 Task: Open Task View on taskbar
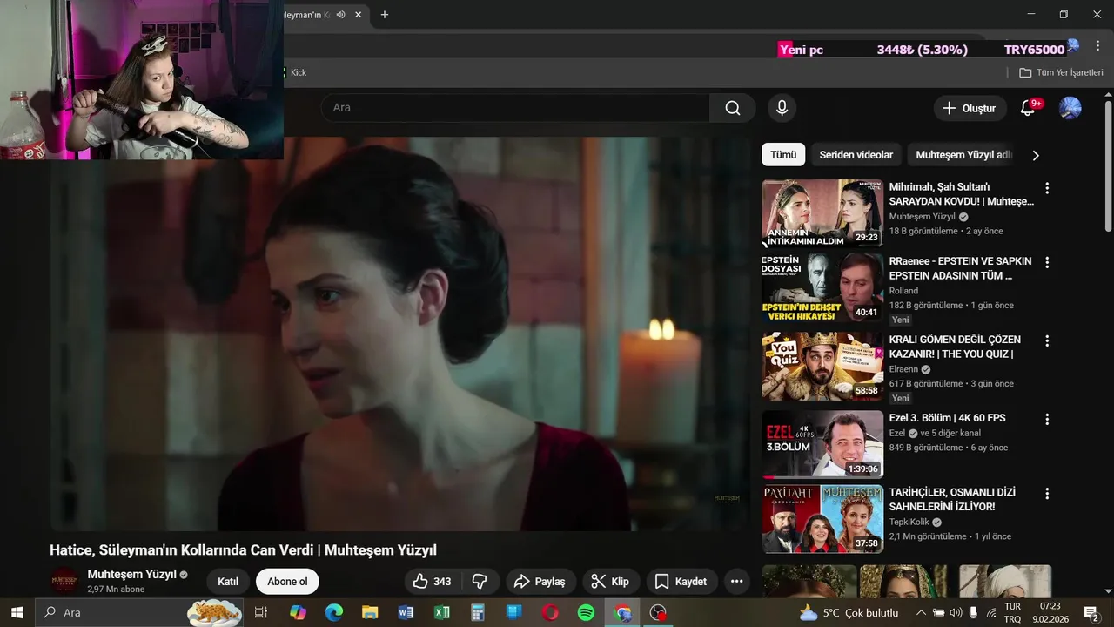[x=260, y=612]
